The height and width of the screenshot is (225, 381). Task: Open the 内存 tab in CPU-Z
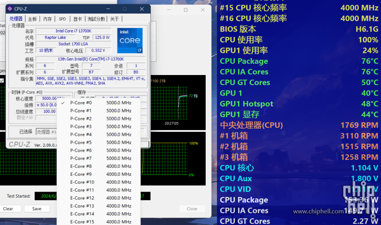pyautogui.click(x=47, y=19)
